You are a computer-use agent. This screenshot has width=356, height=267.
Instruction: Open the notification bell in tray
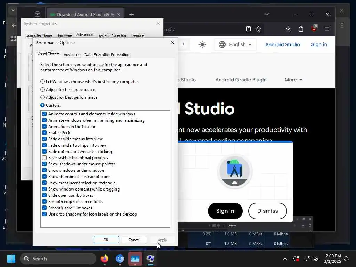pyautogui.click(x=346, y=259)
